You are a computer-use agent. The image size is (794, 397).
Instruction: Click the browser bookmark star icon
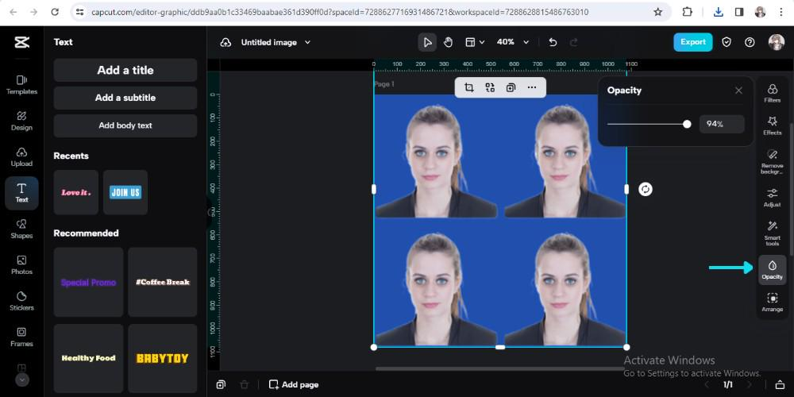pyautogui.click(x=657, y=12)
